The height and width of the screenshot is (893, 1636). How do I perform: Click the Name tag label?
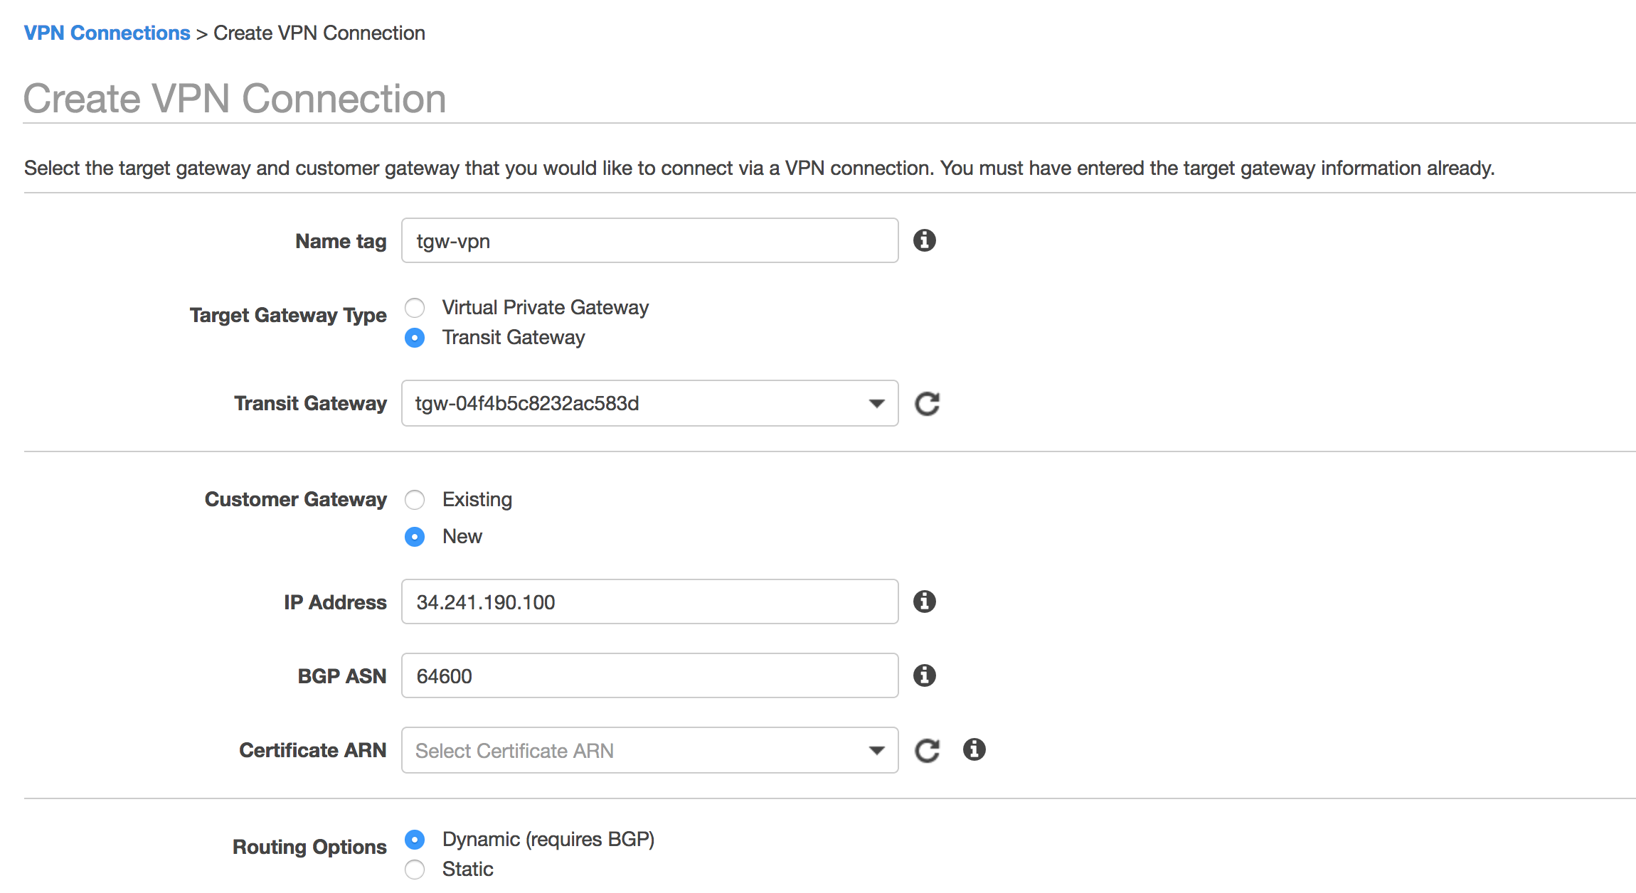(341, 241)
